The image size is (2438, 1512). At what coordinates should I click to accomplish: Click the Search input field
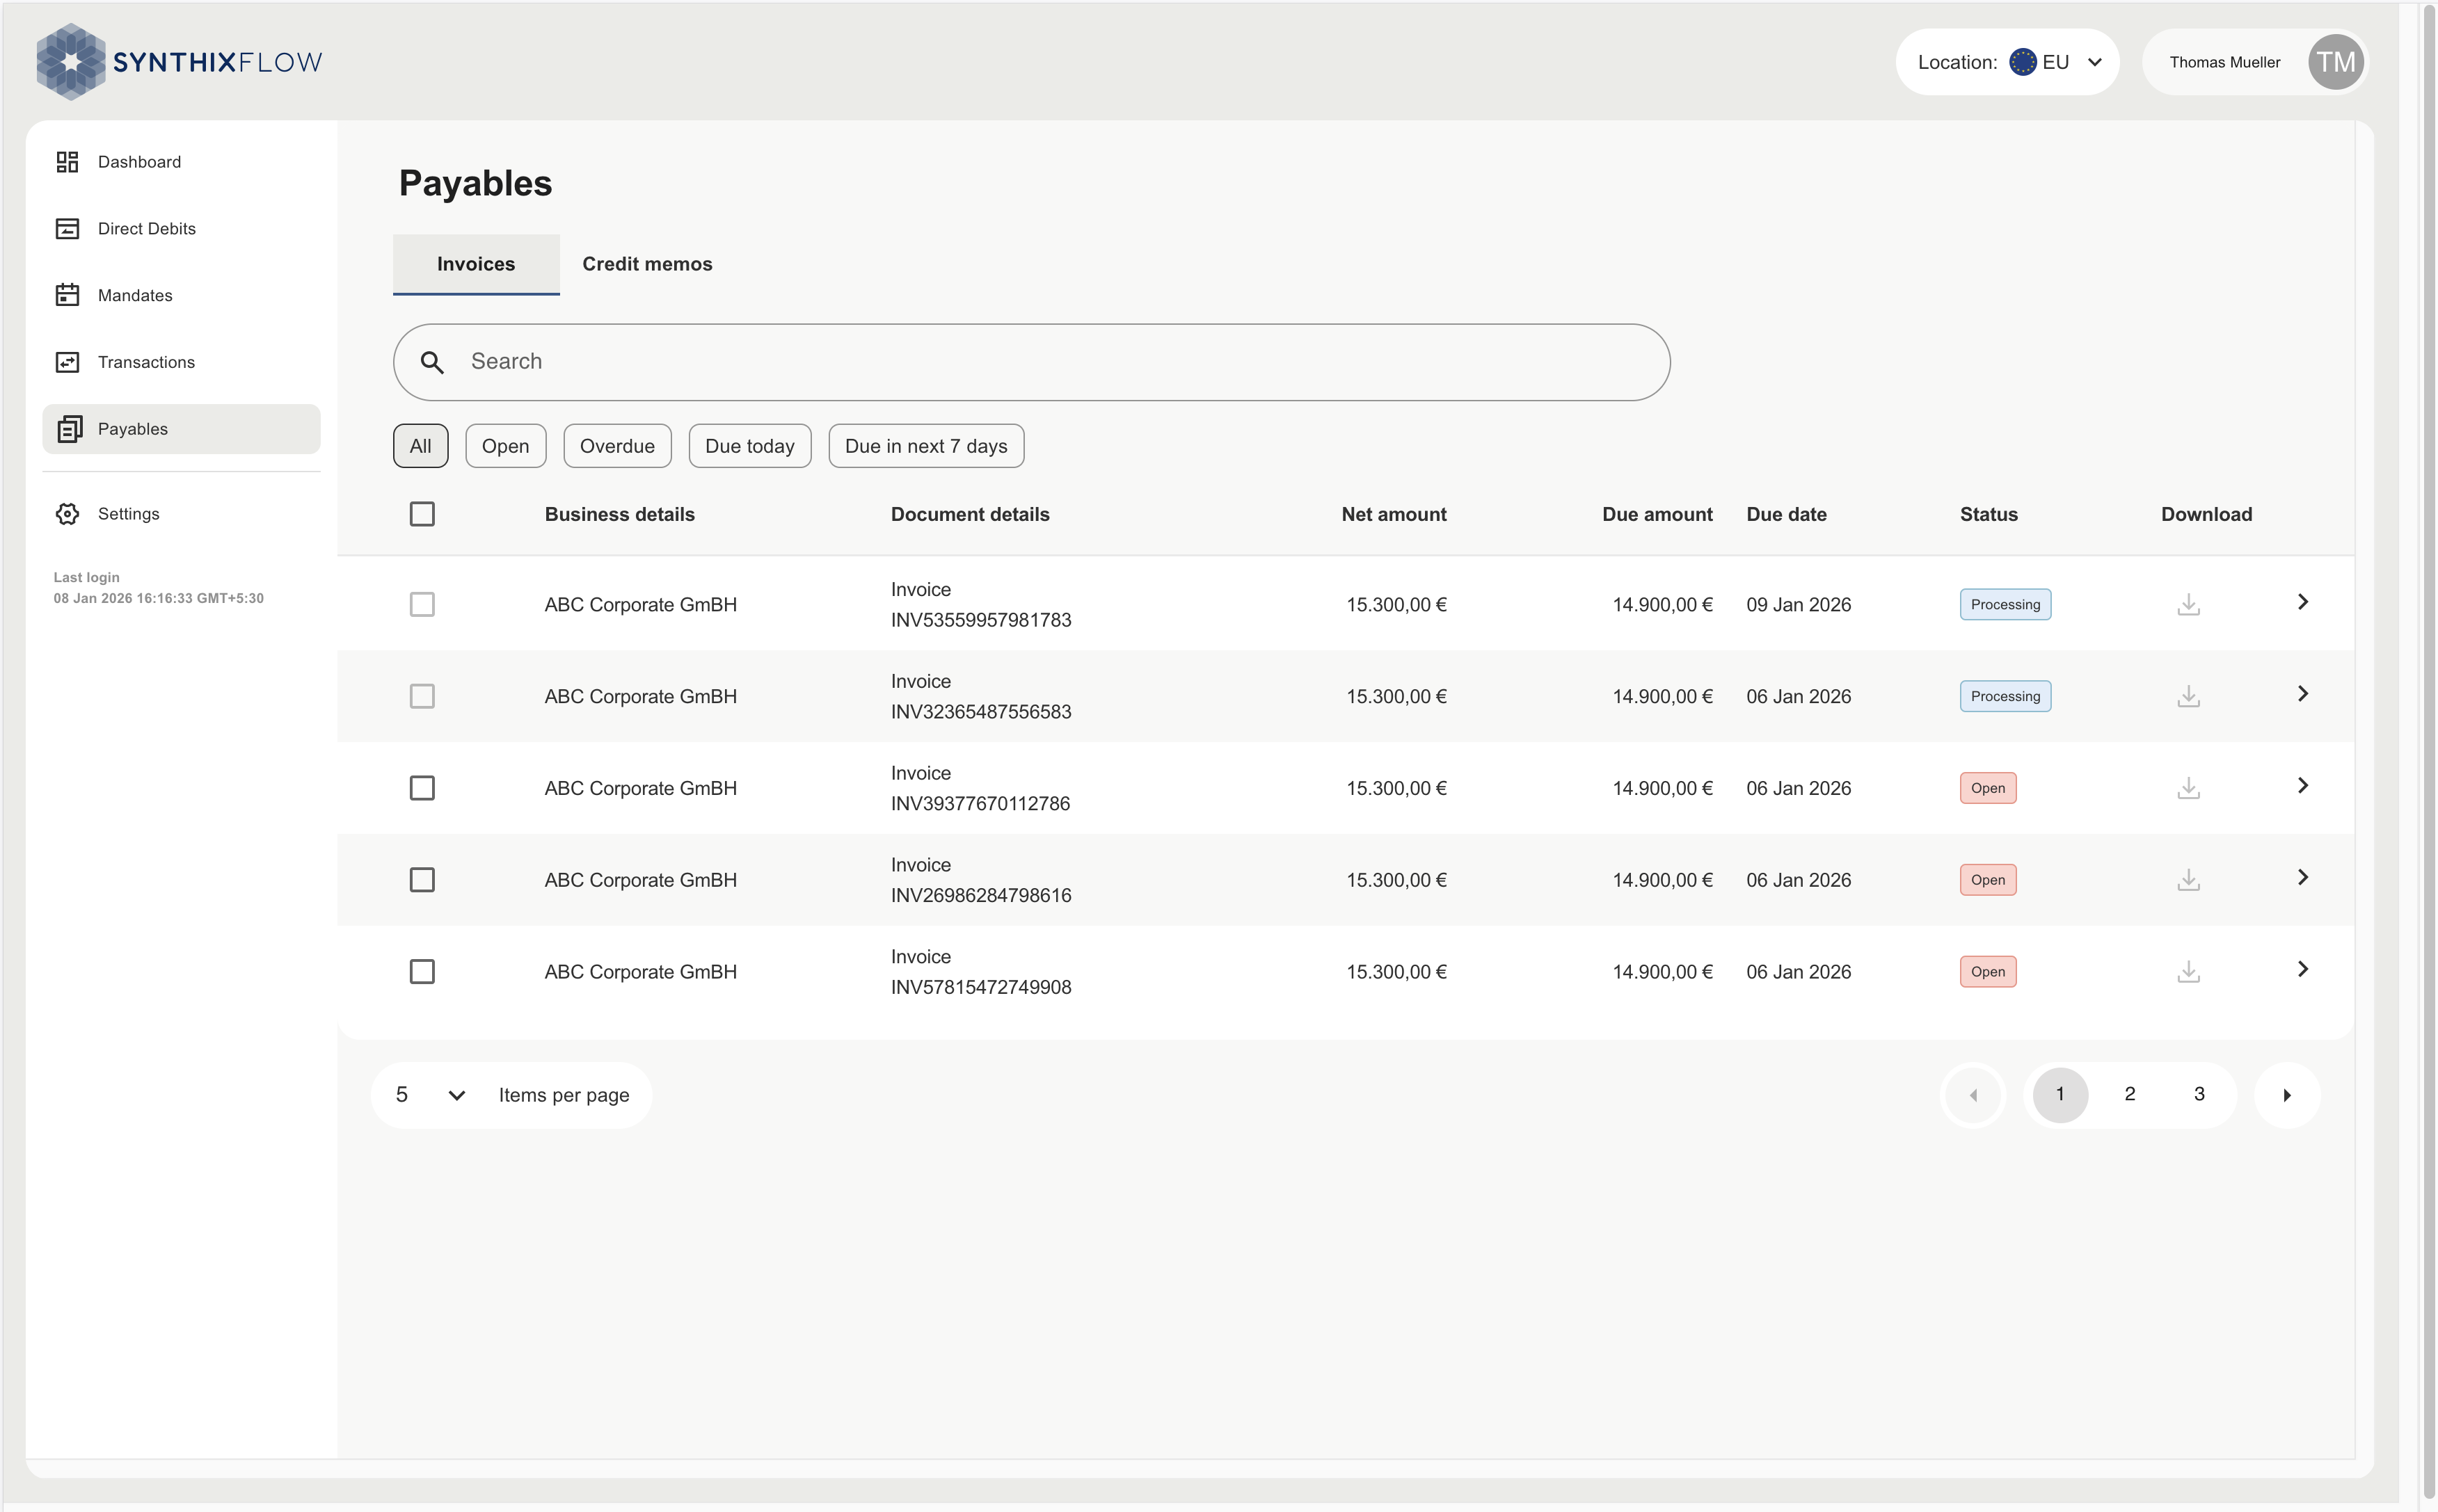coord(1031,362)
